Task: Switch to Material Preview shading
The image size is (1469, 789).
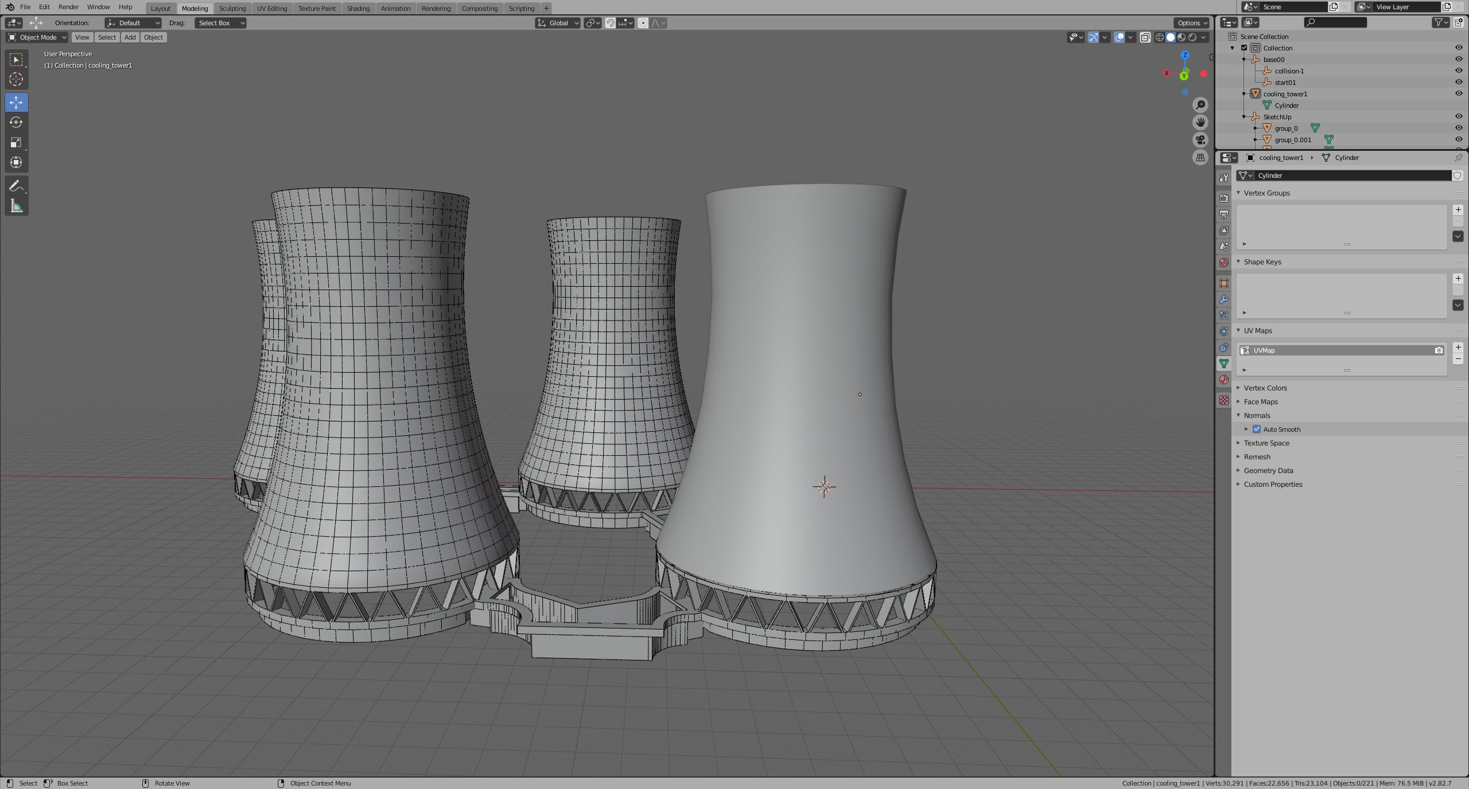Action: coord(1182,37)
